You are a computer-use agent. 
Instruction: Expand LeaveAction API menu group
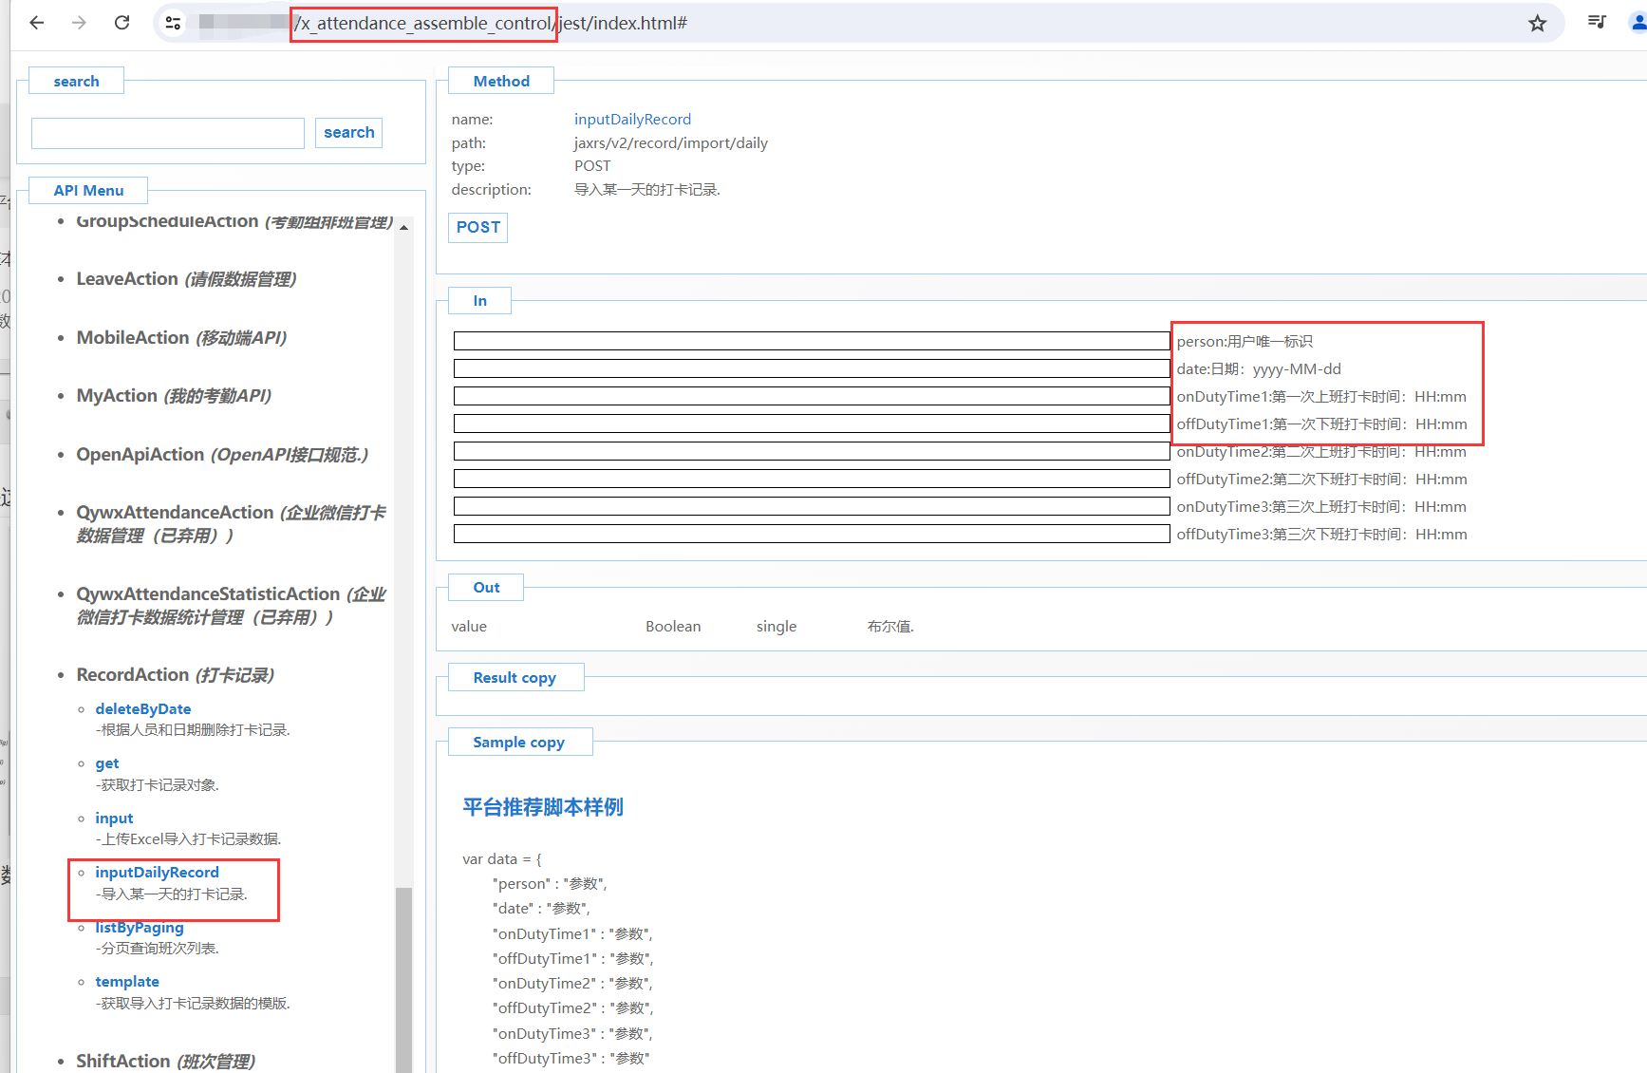point(186,279)
